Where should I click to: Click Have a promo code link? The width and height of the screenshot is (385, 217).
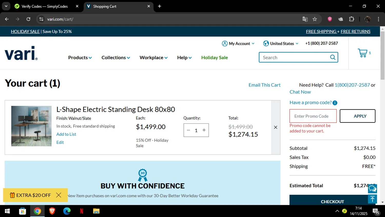point(311,102)
